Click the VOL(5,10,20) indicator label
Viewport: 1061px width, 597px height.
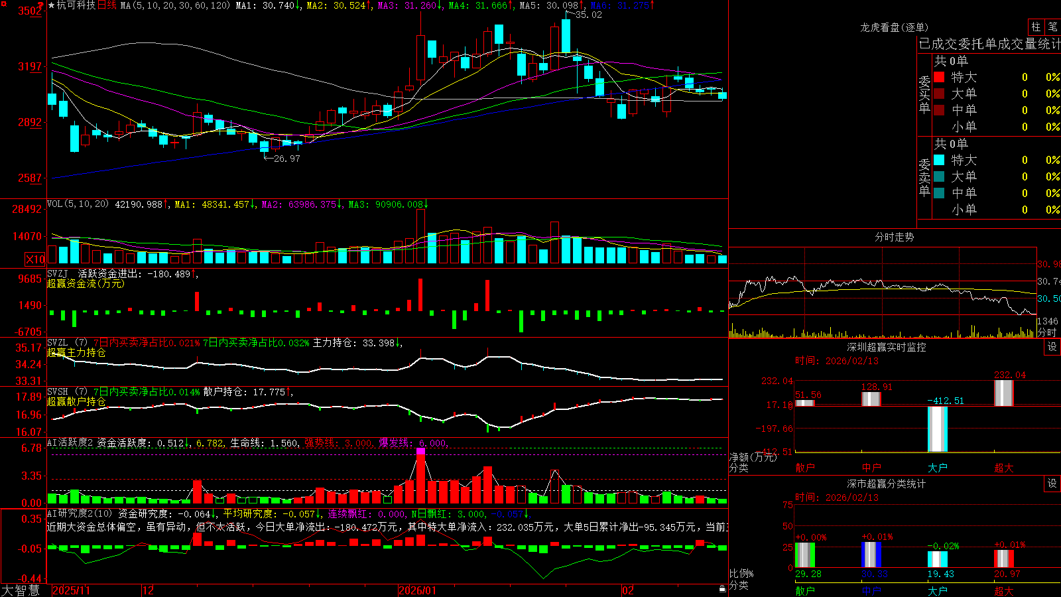[x=78, y=204]
